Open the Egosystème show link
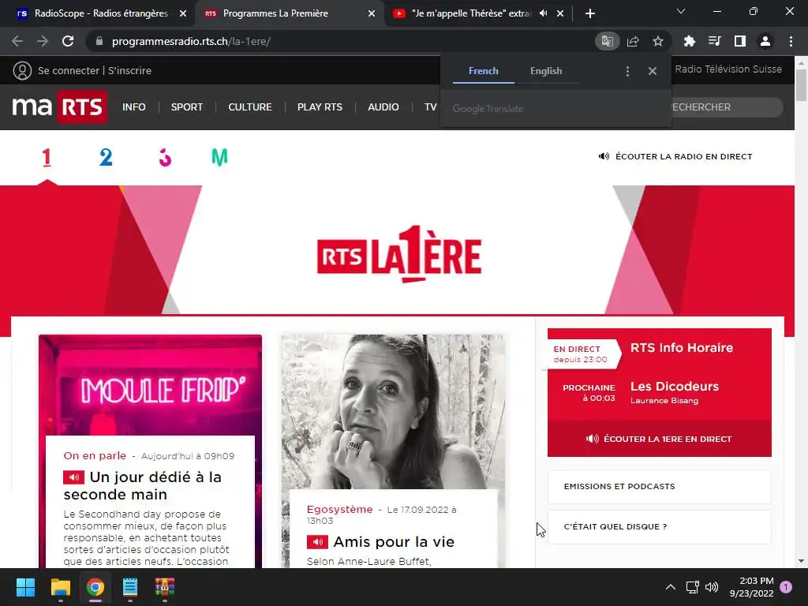The image size is (808, 606). coord(339,509)
